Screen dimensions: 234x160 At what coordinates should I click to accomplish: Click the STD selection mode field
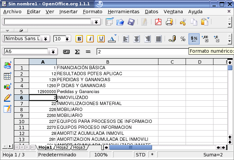point(141,155)
